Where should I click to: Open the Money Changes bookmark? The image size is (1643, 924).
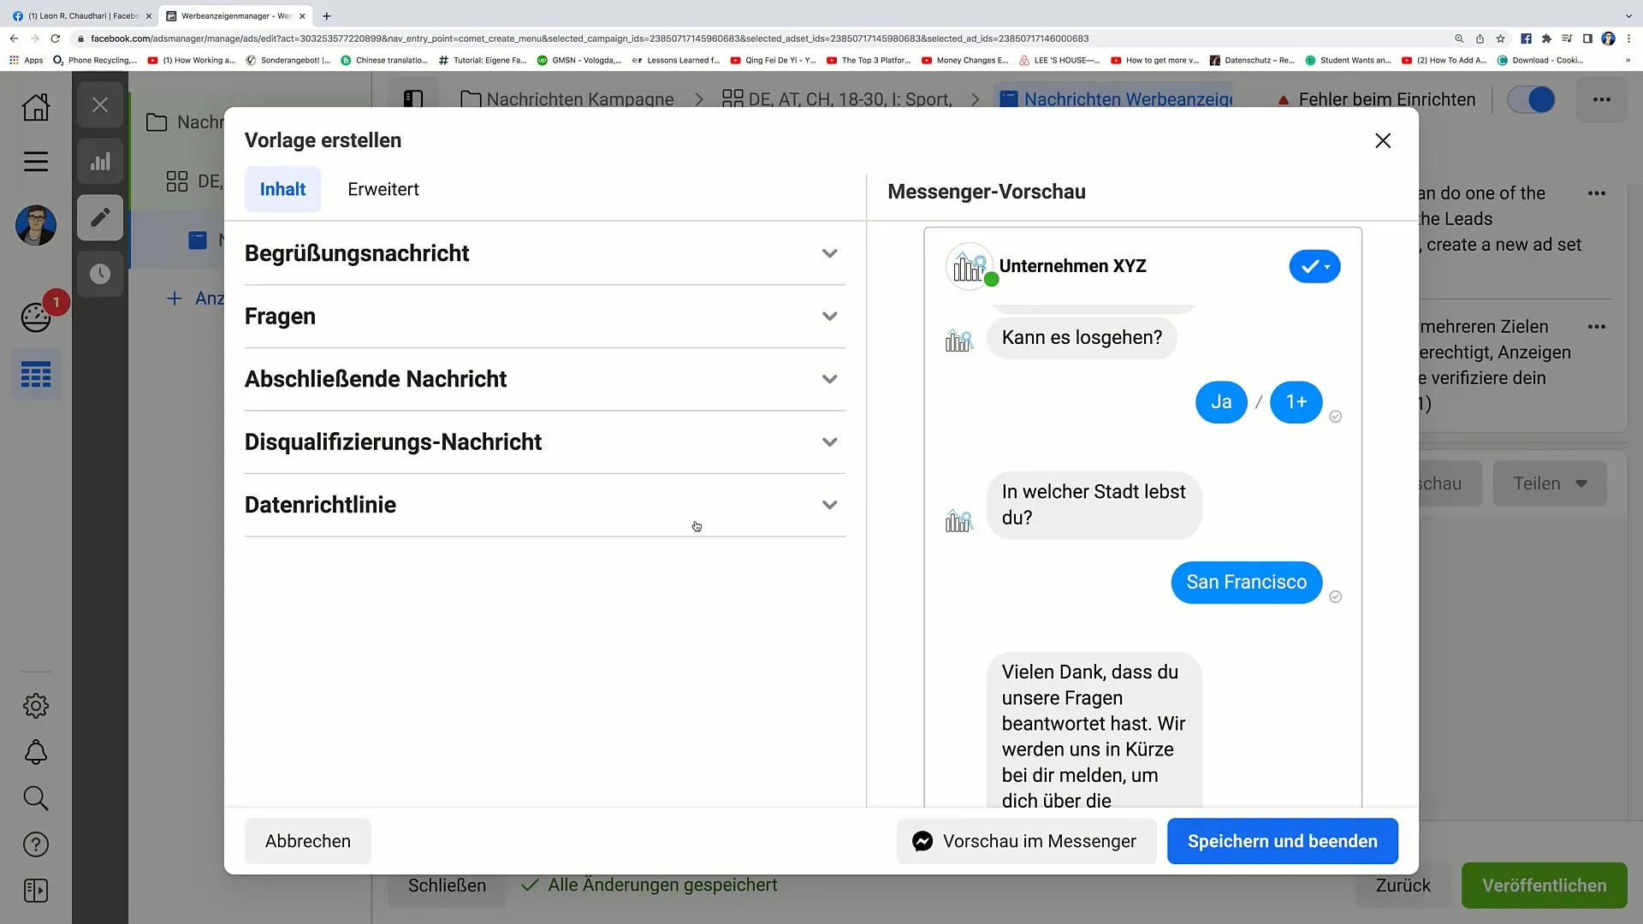coord(965,61)
